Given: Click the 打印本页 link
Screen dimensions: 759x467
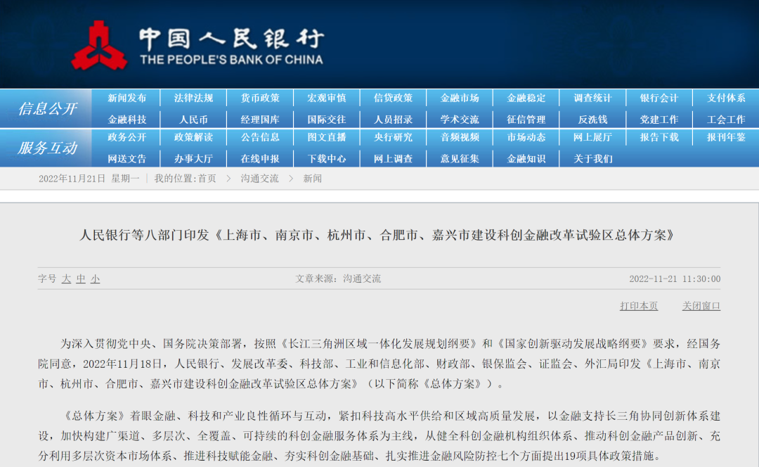Looking at the screenshot, I should 639,306.
